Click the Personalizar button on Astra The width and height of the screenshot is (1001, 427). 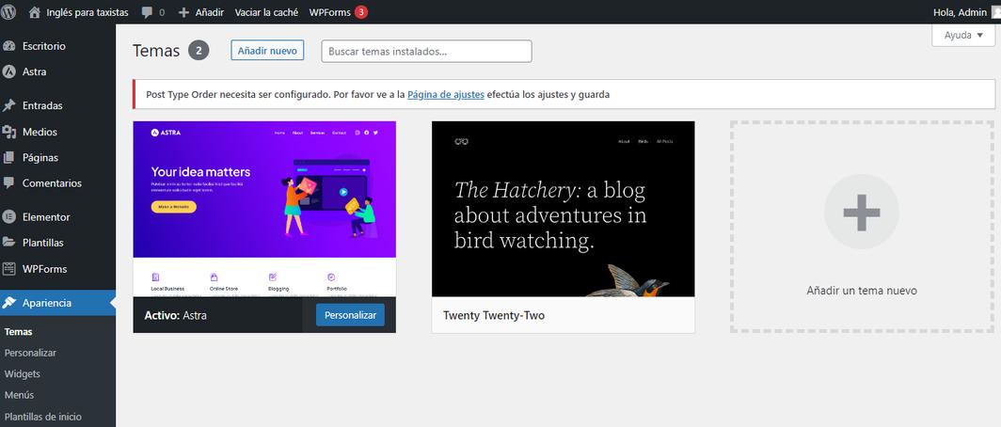(x=350, y=315)
